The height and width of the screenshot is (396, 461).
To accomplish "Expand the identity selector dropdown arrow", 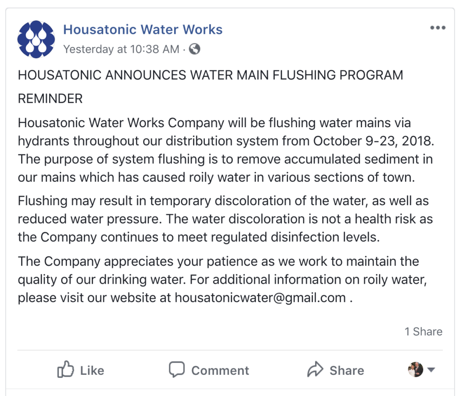I will coord(431,369).
